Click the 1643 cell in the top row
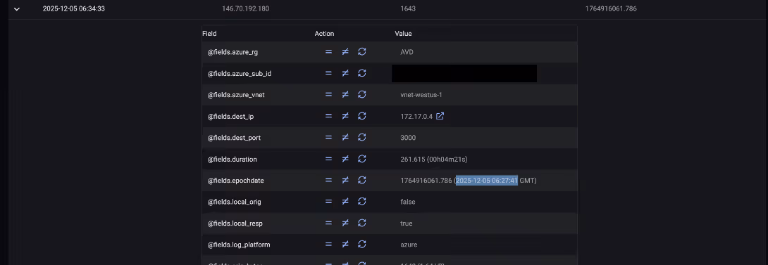The width and height of the screenshot is (768, 265). [408, 9]
